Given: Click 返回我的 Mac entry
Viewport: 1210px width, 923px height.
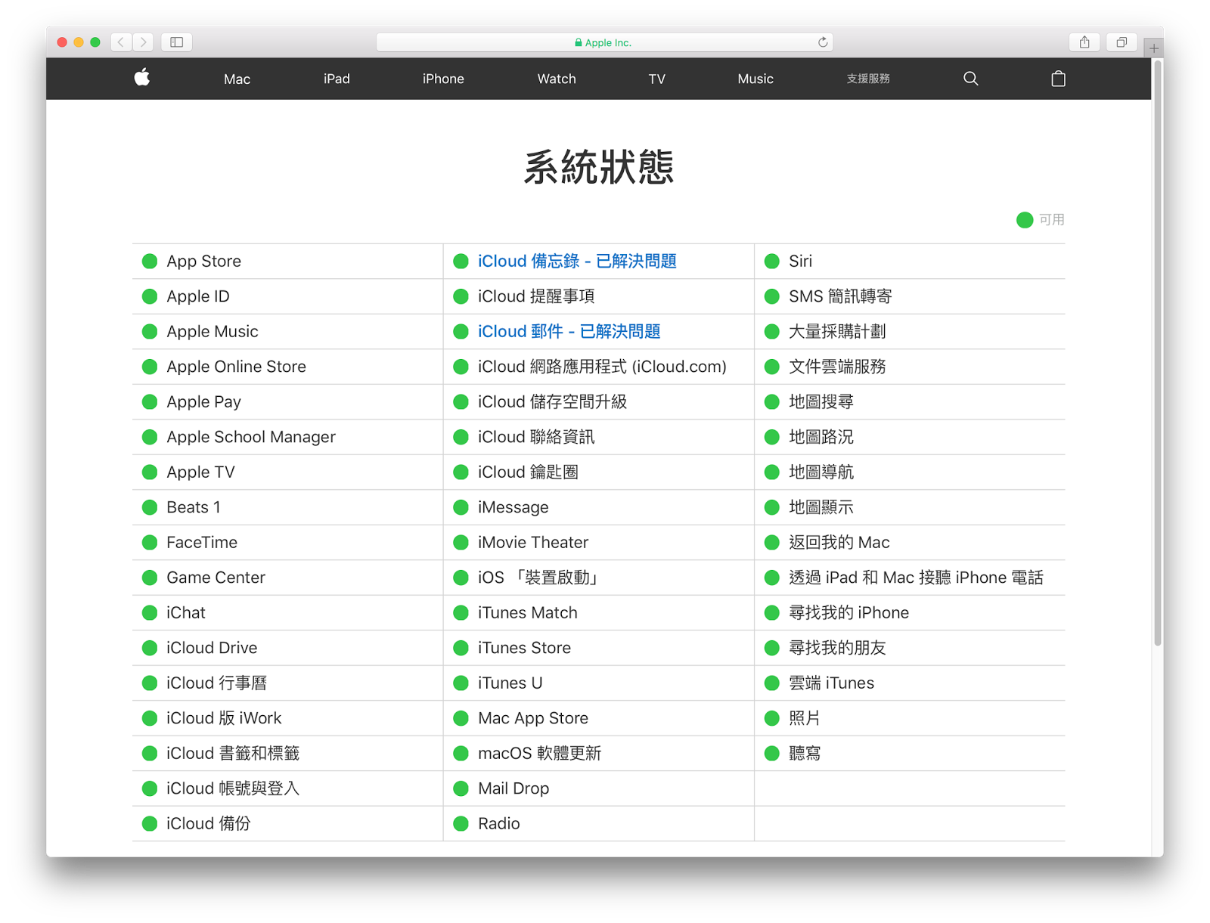Looking at the screenshot, I should click(839, 543).
